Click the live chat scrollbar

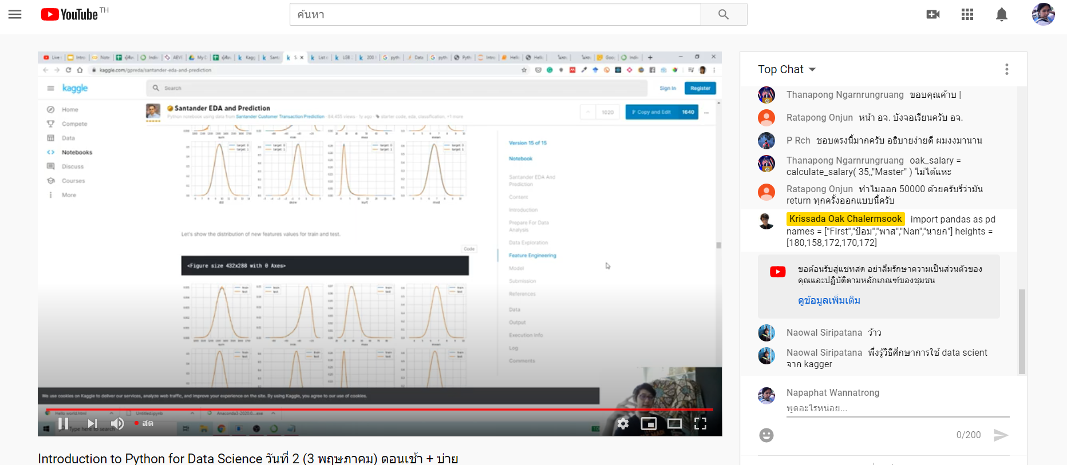coord(1022,332)
